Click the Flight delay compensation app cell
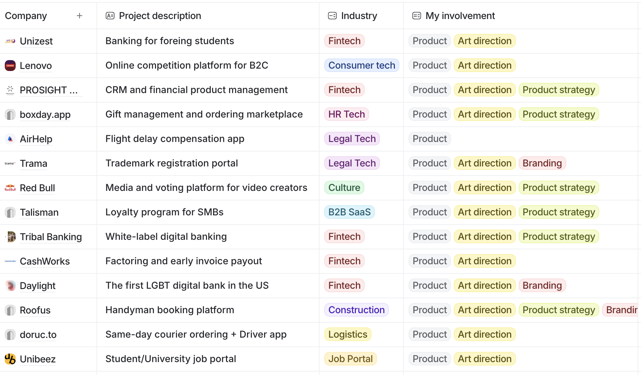The height and width of the screenshot is (375, 641). [x=175, y=139]
